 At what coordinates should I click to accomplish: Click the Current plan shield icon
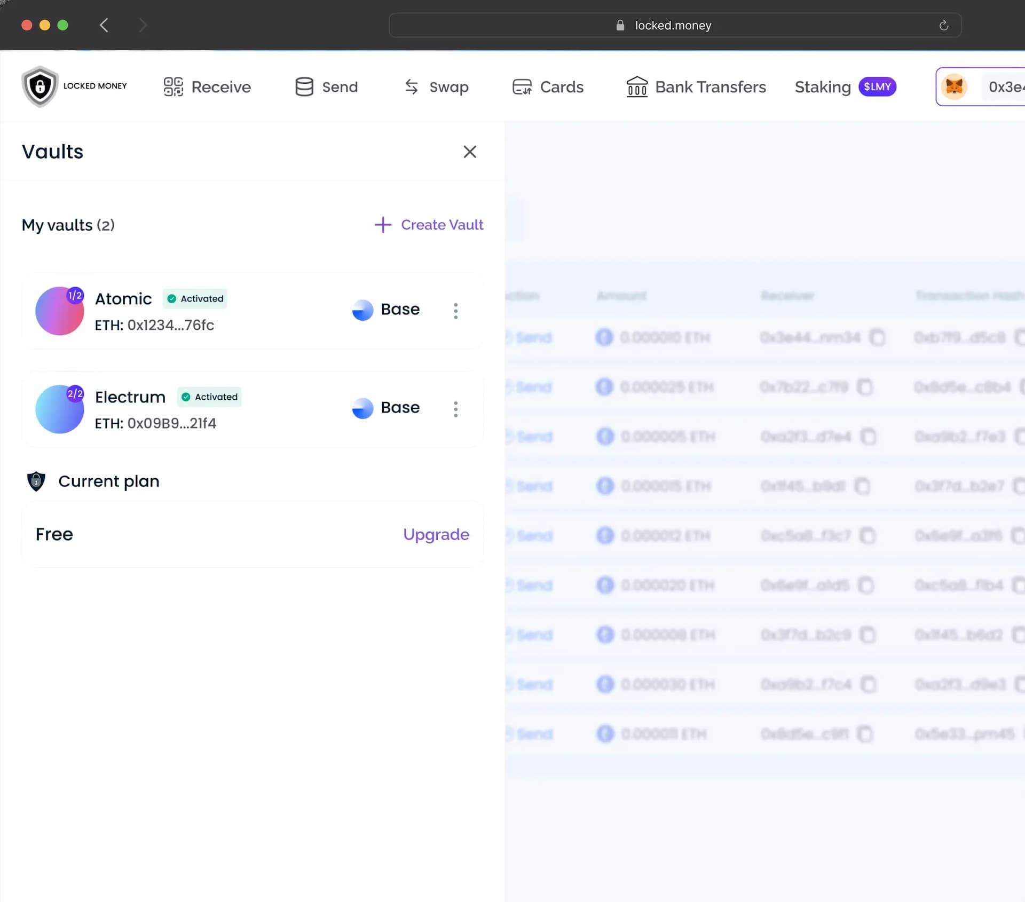pyautogui.click(x=36, y=481)
